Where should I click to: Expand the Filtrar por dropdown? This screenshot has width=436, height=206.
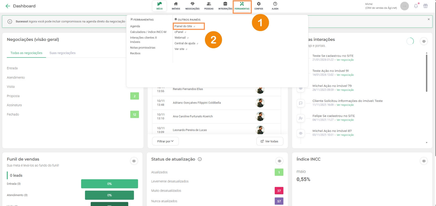[165, 141]
